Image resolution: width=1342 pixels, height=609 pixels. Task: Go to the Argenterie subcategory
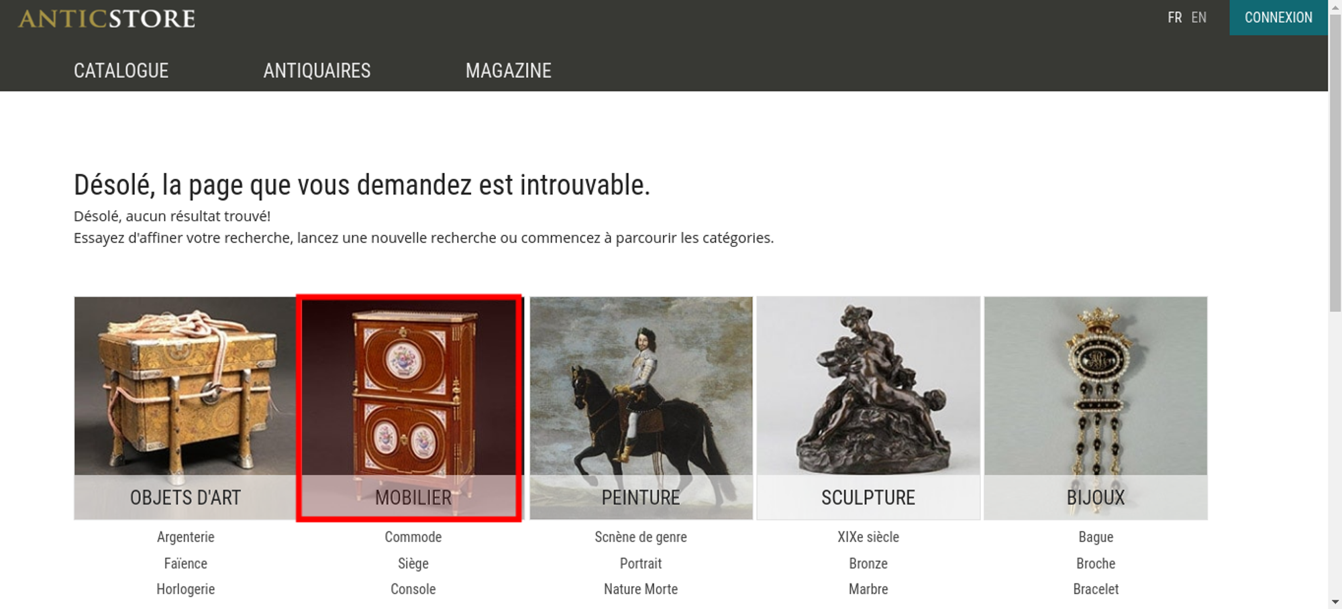click(186, 537)
